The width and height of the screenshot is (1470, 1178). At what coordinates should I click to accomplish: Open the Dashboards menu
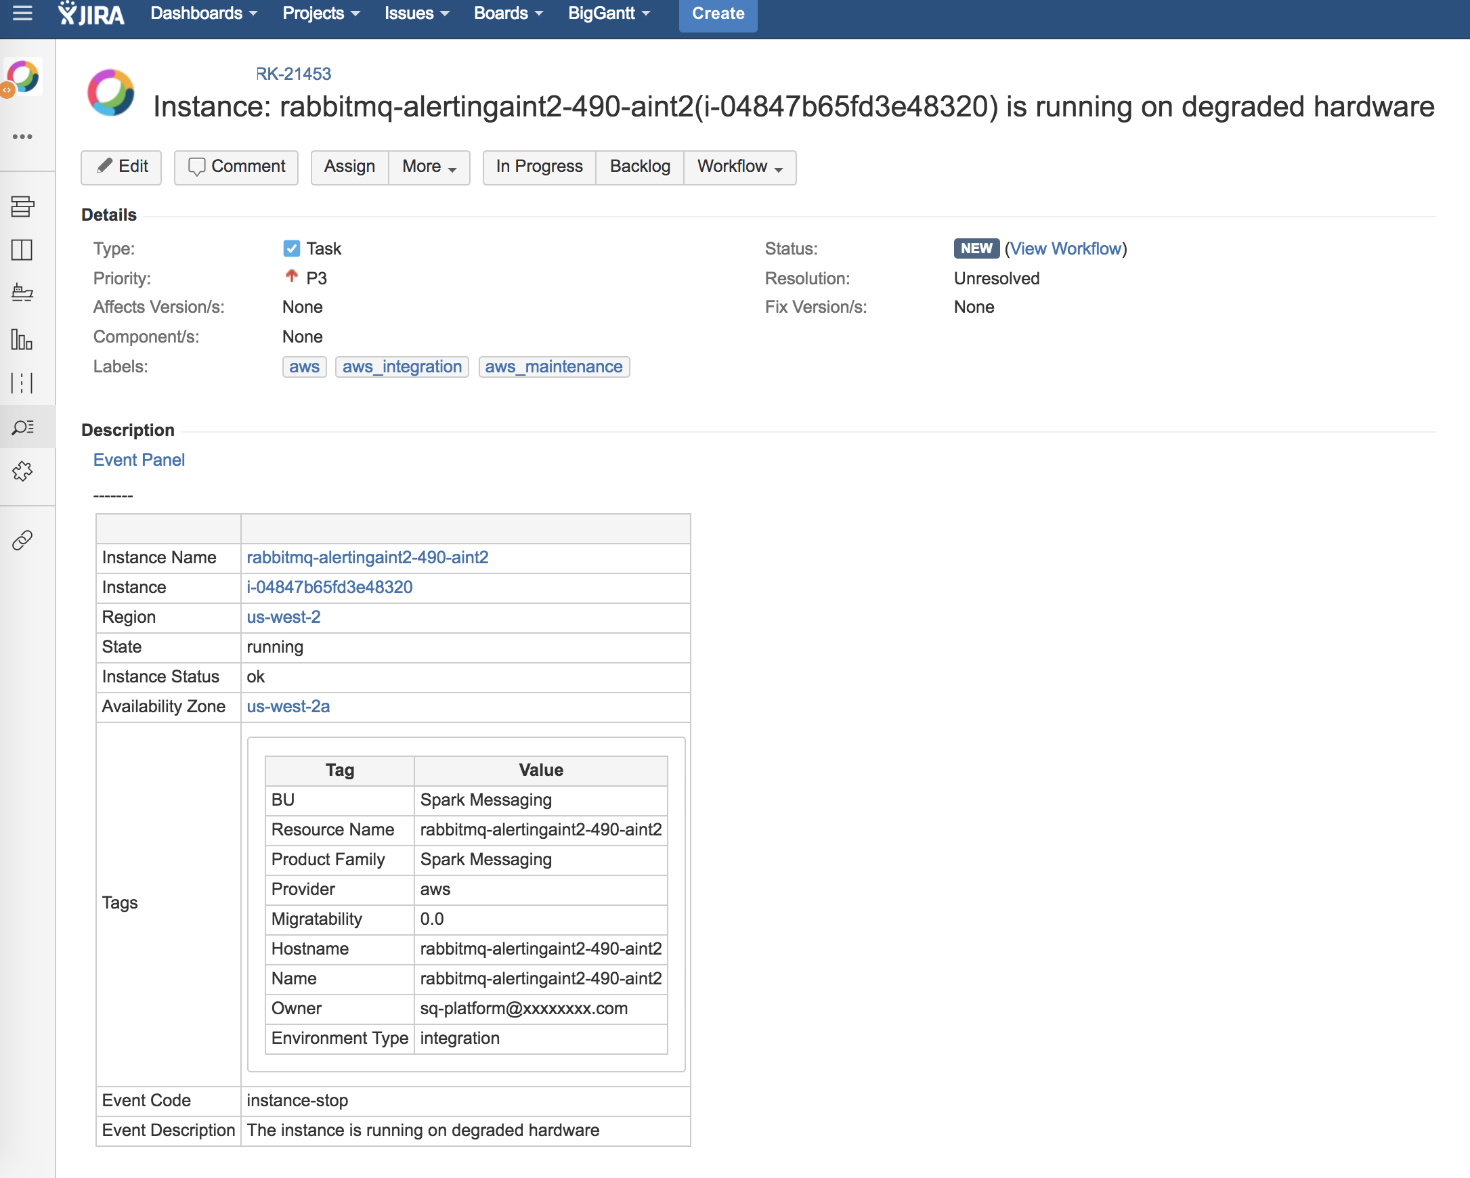[203, 13]
